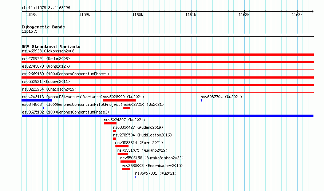Click the red bar below nsv3331075
Image resolution: width=324 pixels, height=191 pixels.
point(123,154)
